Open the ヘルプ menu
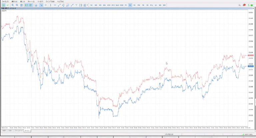 click(60, 1)
